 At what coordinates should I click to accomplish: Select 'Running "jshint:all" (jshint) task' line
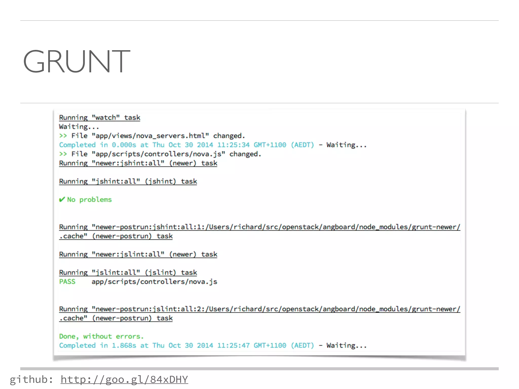128,181
